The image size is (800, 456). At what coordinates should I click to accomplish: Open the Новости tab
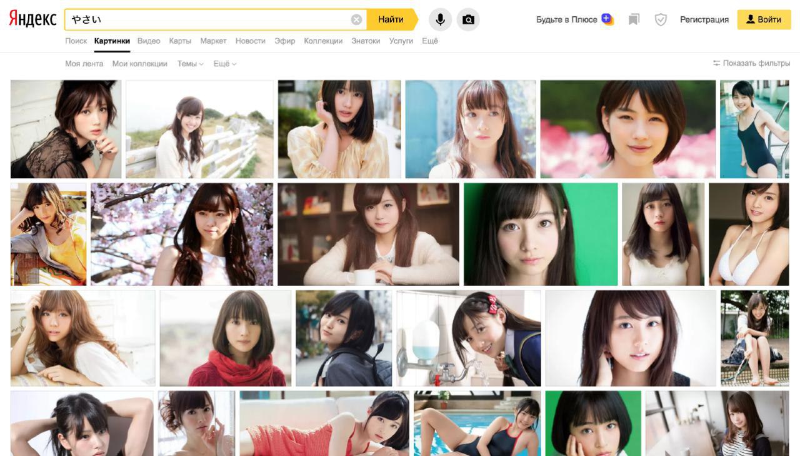click(x=250, y=41)
